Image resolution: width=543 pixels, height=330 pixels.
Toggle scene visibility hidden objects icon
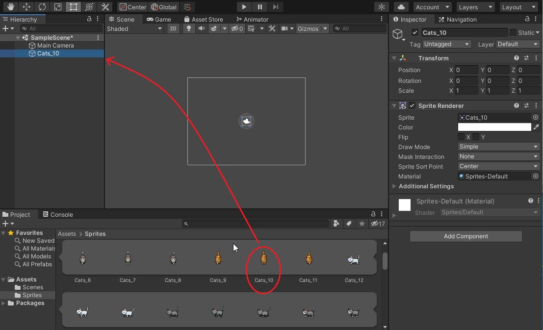[x=237, y=28]
